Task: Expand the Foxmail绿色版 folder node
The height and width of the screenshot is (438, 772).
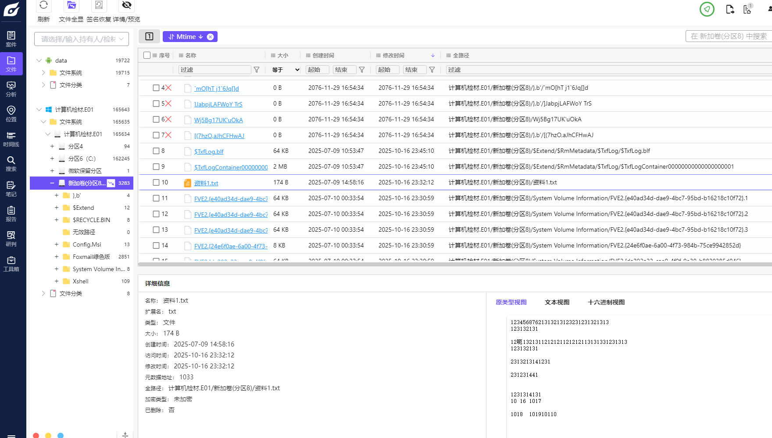Action: (56, 257)
